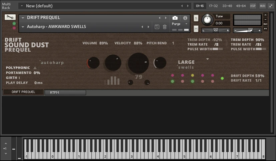Select the LARGE swells source label

coord(186,65)
